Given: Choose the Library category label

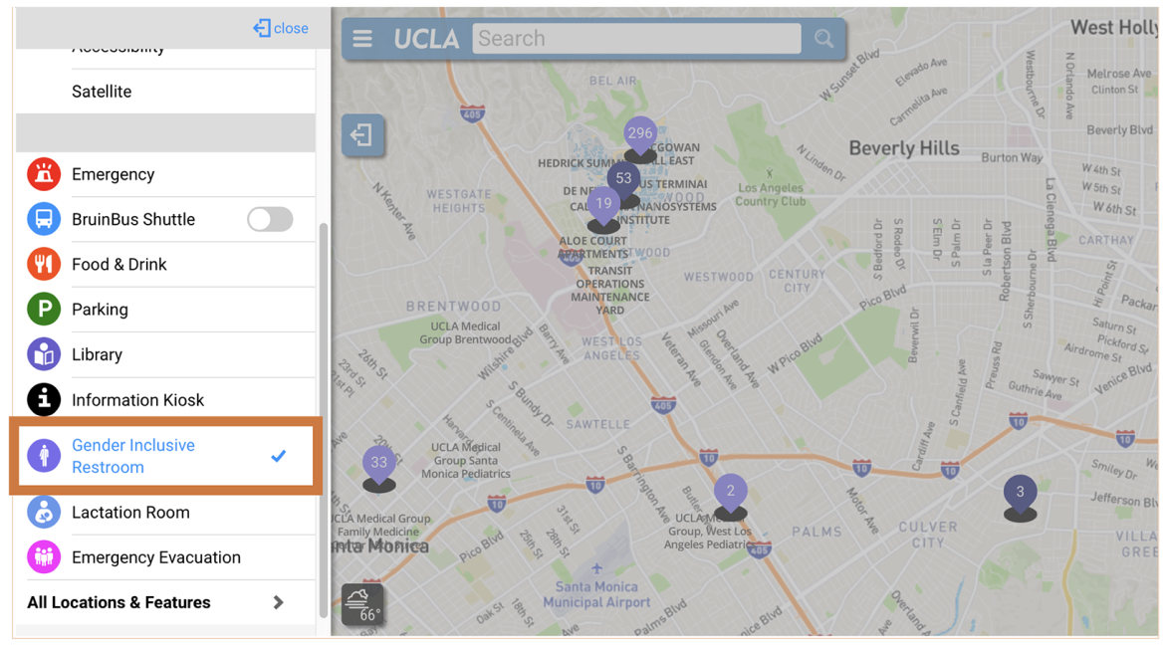Looking at the screenshot, I should [97, 355].
